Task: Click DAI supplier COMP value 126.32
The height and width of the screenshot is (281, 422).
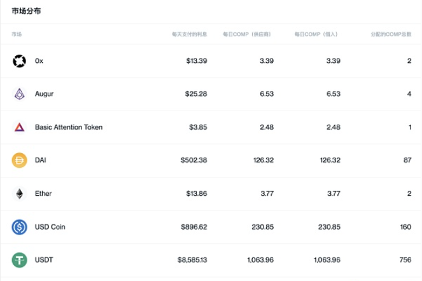Action: coord(264,160)
